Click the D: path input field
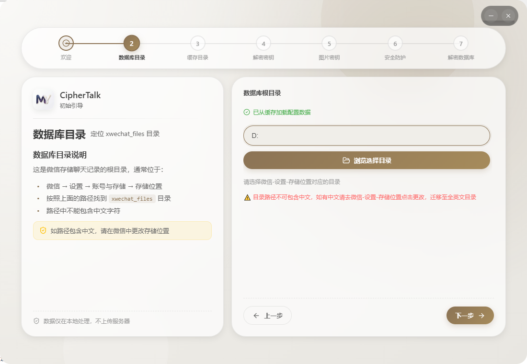This screenshot has height=364, width=527. pos(367,136)
